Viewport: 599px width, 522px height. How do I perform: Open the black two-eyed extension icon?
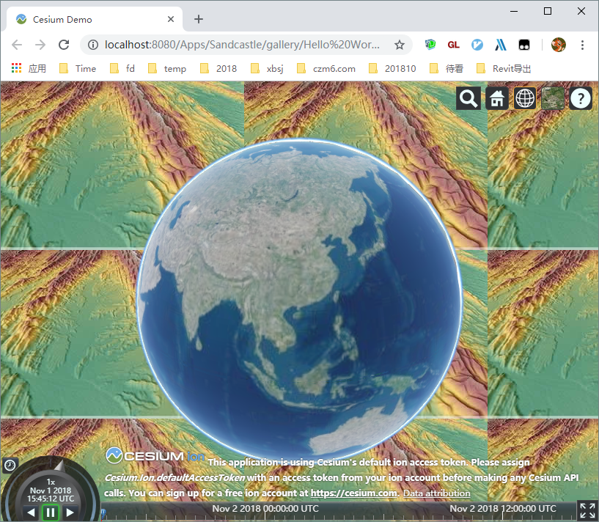coord(523,45)
